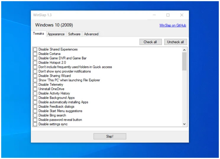Click the scroll up arrow of the list
Screen dimensions: 220x159
184,50
